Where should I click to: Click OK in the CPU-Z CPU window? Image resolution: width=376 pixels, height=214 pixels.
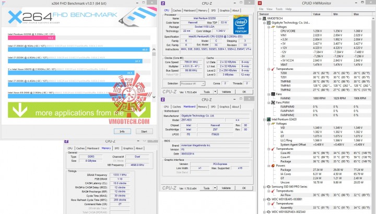(244, 92)
